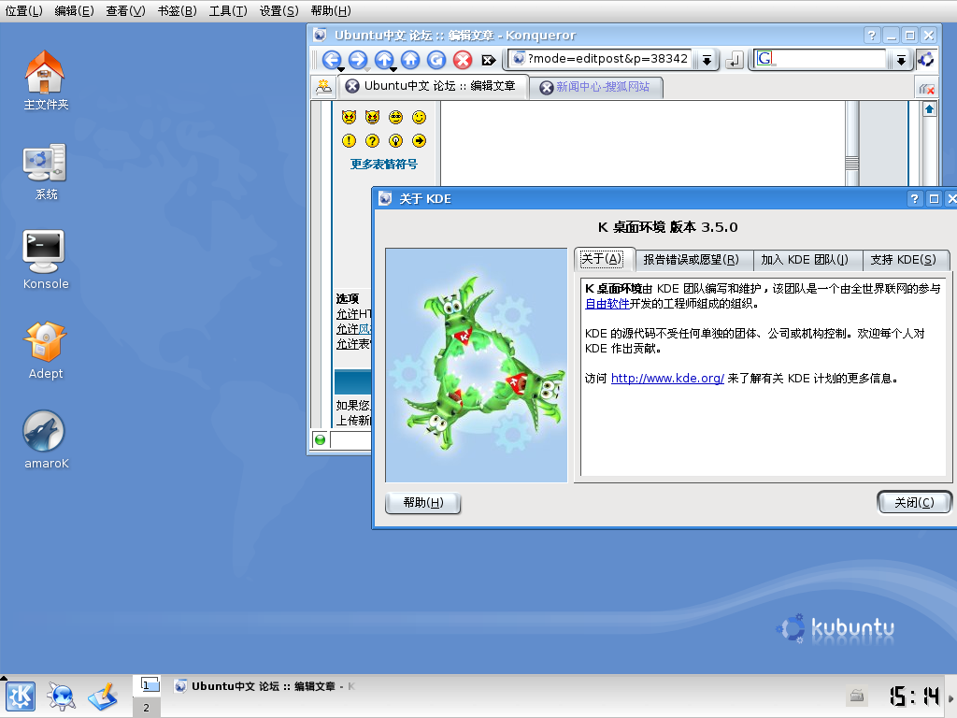Launch Konsole from the desktop
This screenshot has width=957, height=718.
tap(45, 260)
